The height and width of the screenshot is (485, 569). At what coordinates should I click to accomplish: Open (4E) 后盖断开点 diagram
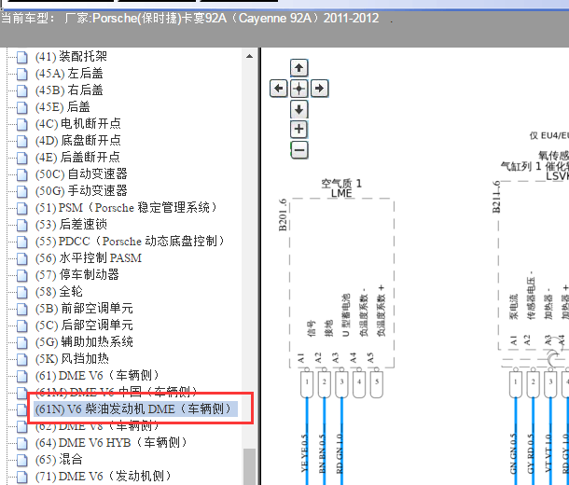[x=77, y=157]
